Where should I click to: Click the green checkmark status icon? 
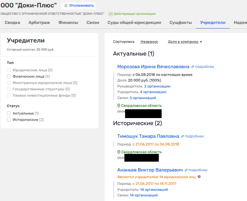pyautogui.click(x=111, y=14)
